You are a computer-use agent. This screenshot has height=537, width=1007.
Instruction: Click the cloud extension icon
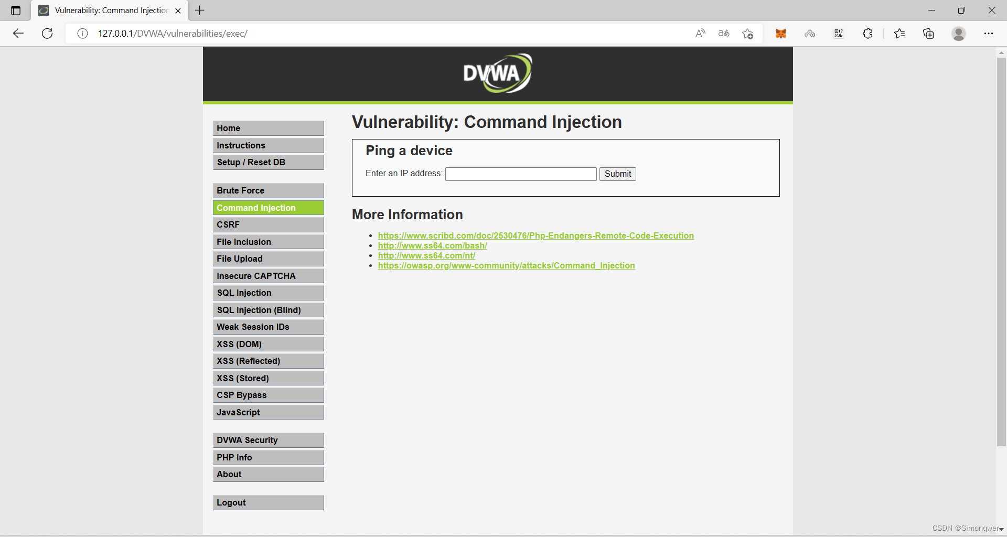(x=810, y=34)
